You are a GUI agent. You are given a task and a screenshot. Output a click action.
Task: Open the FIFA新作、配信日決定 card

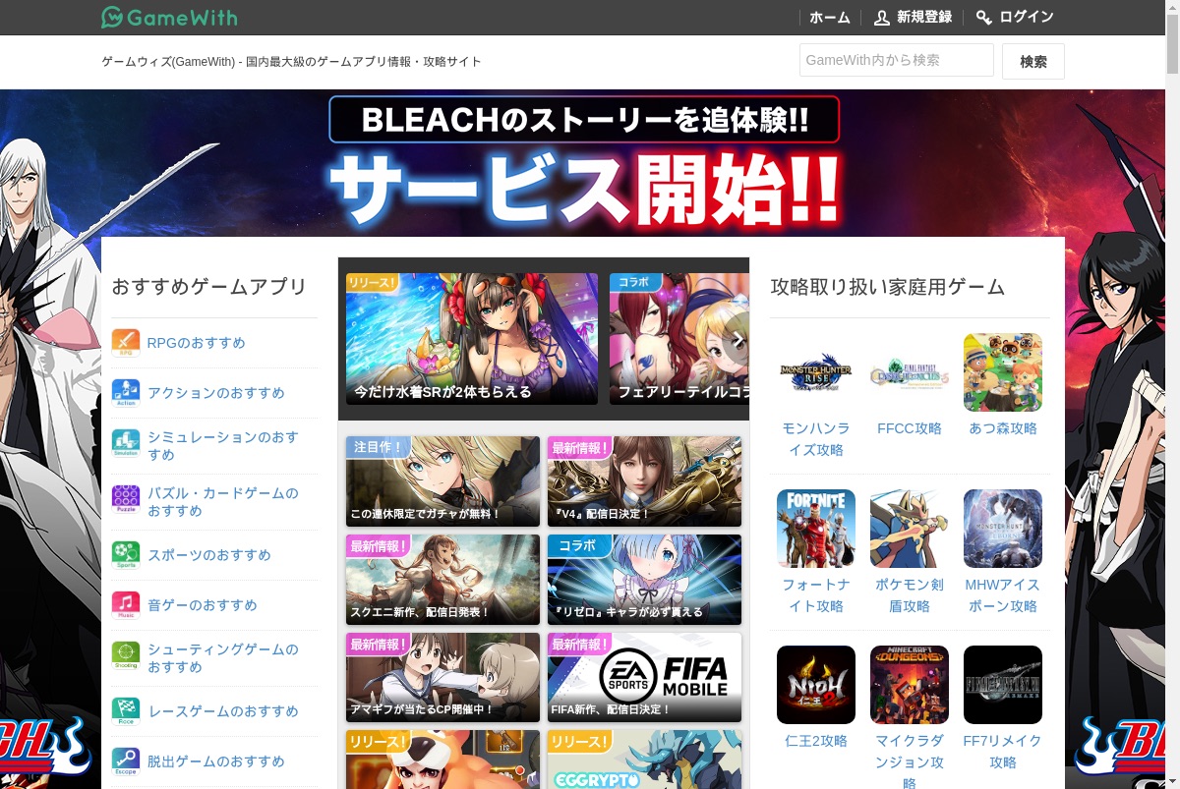[644, 678]
